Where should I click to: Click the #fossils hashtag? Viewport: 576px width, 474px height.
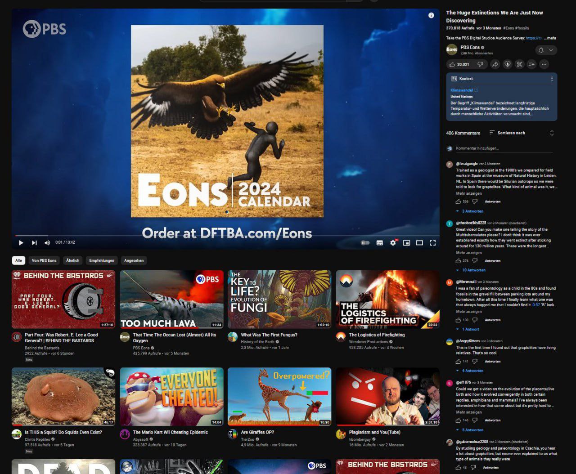522,28
